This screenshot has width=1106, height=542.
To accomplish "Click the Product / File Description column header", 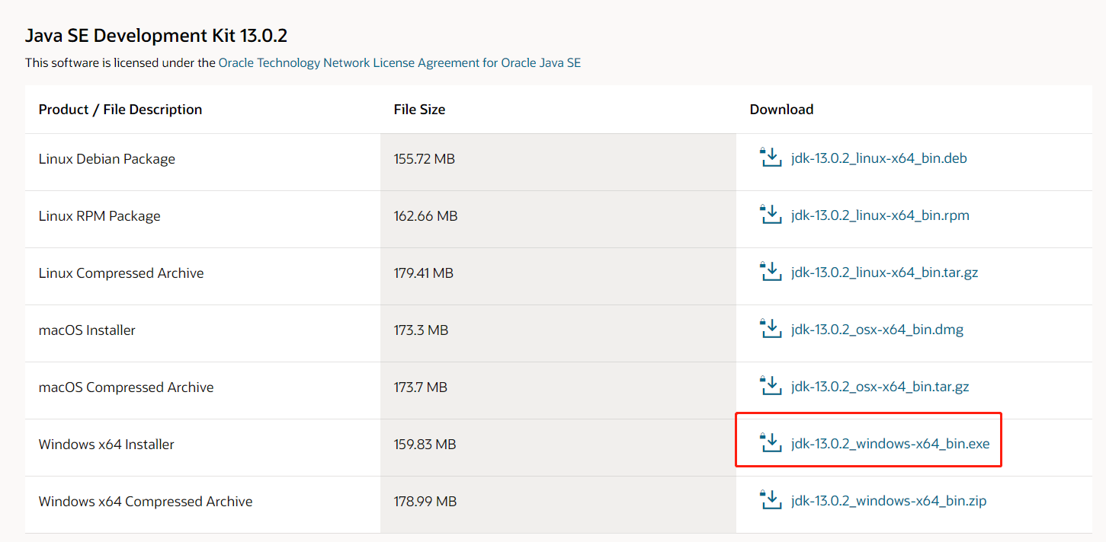I will (120, 110).
